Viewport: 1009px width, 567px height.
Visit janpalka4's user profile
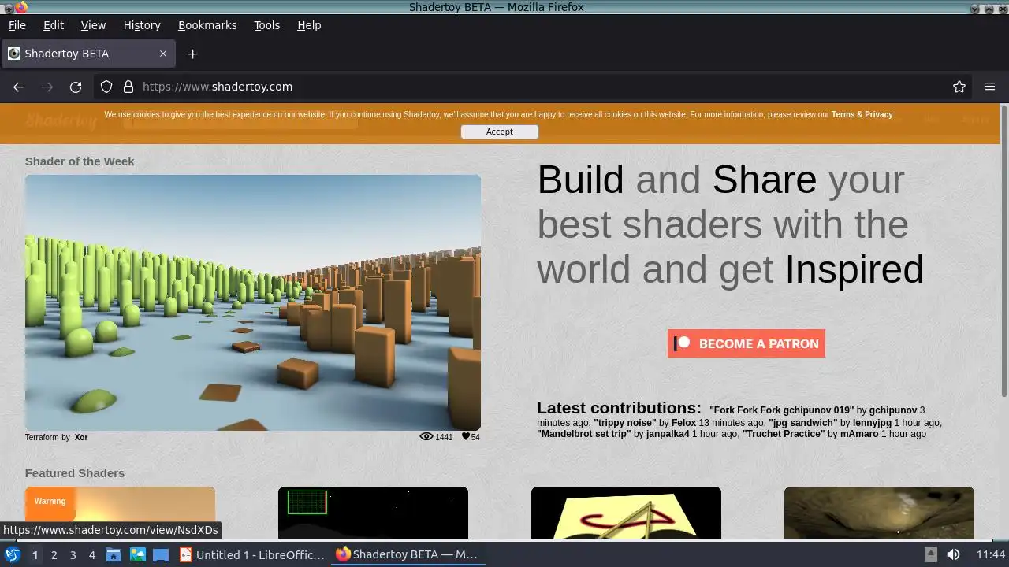668,434
